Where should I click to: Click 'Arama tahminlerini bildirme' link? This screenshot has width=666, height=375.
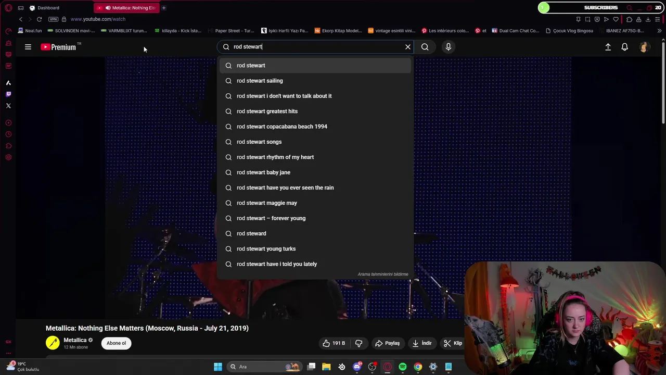point(383,274)
